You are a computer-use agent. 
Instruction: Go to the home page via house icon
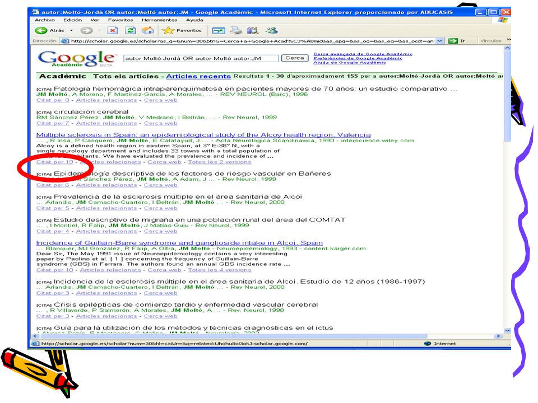tap(148, 30)
